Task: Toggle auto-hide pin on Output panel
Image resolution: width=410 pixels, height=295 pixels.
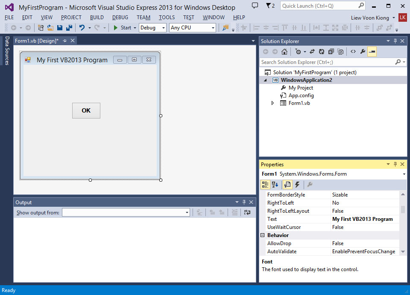Action: [x=244, y=202]
